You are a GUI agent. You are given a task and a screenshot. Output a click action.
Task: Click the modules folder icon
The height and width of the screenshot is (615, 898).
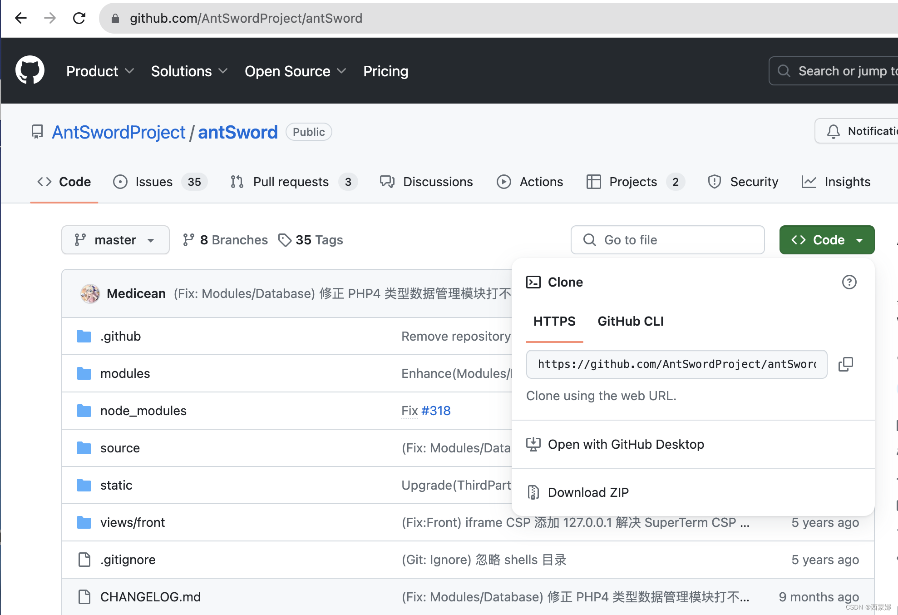pyautogui.click(x=84, y=373)
